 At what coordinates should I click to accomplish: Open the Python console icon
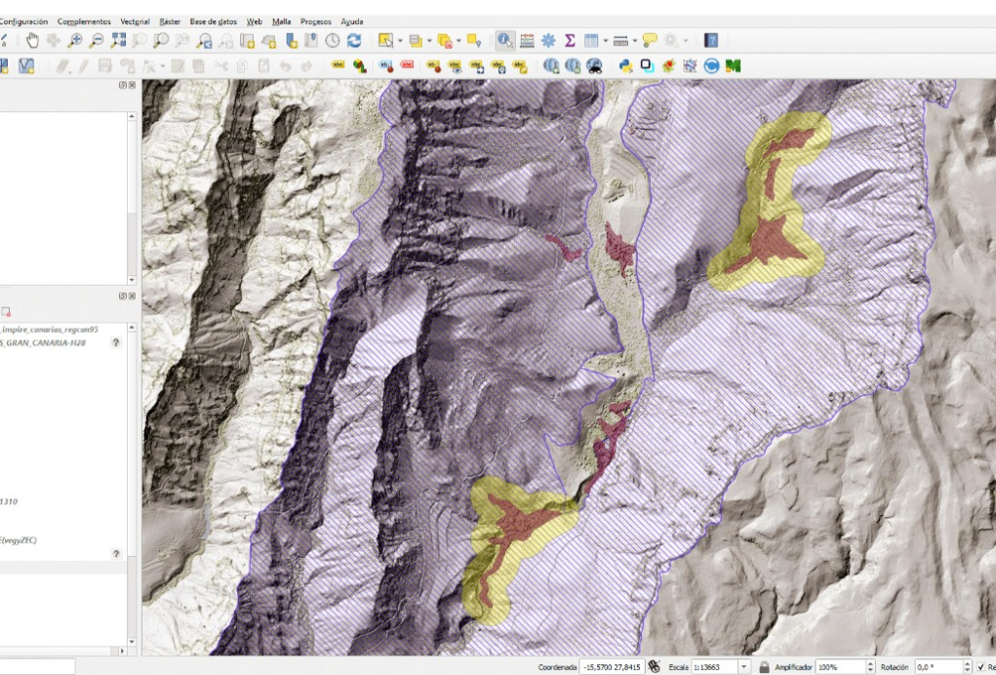(625, 66)
